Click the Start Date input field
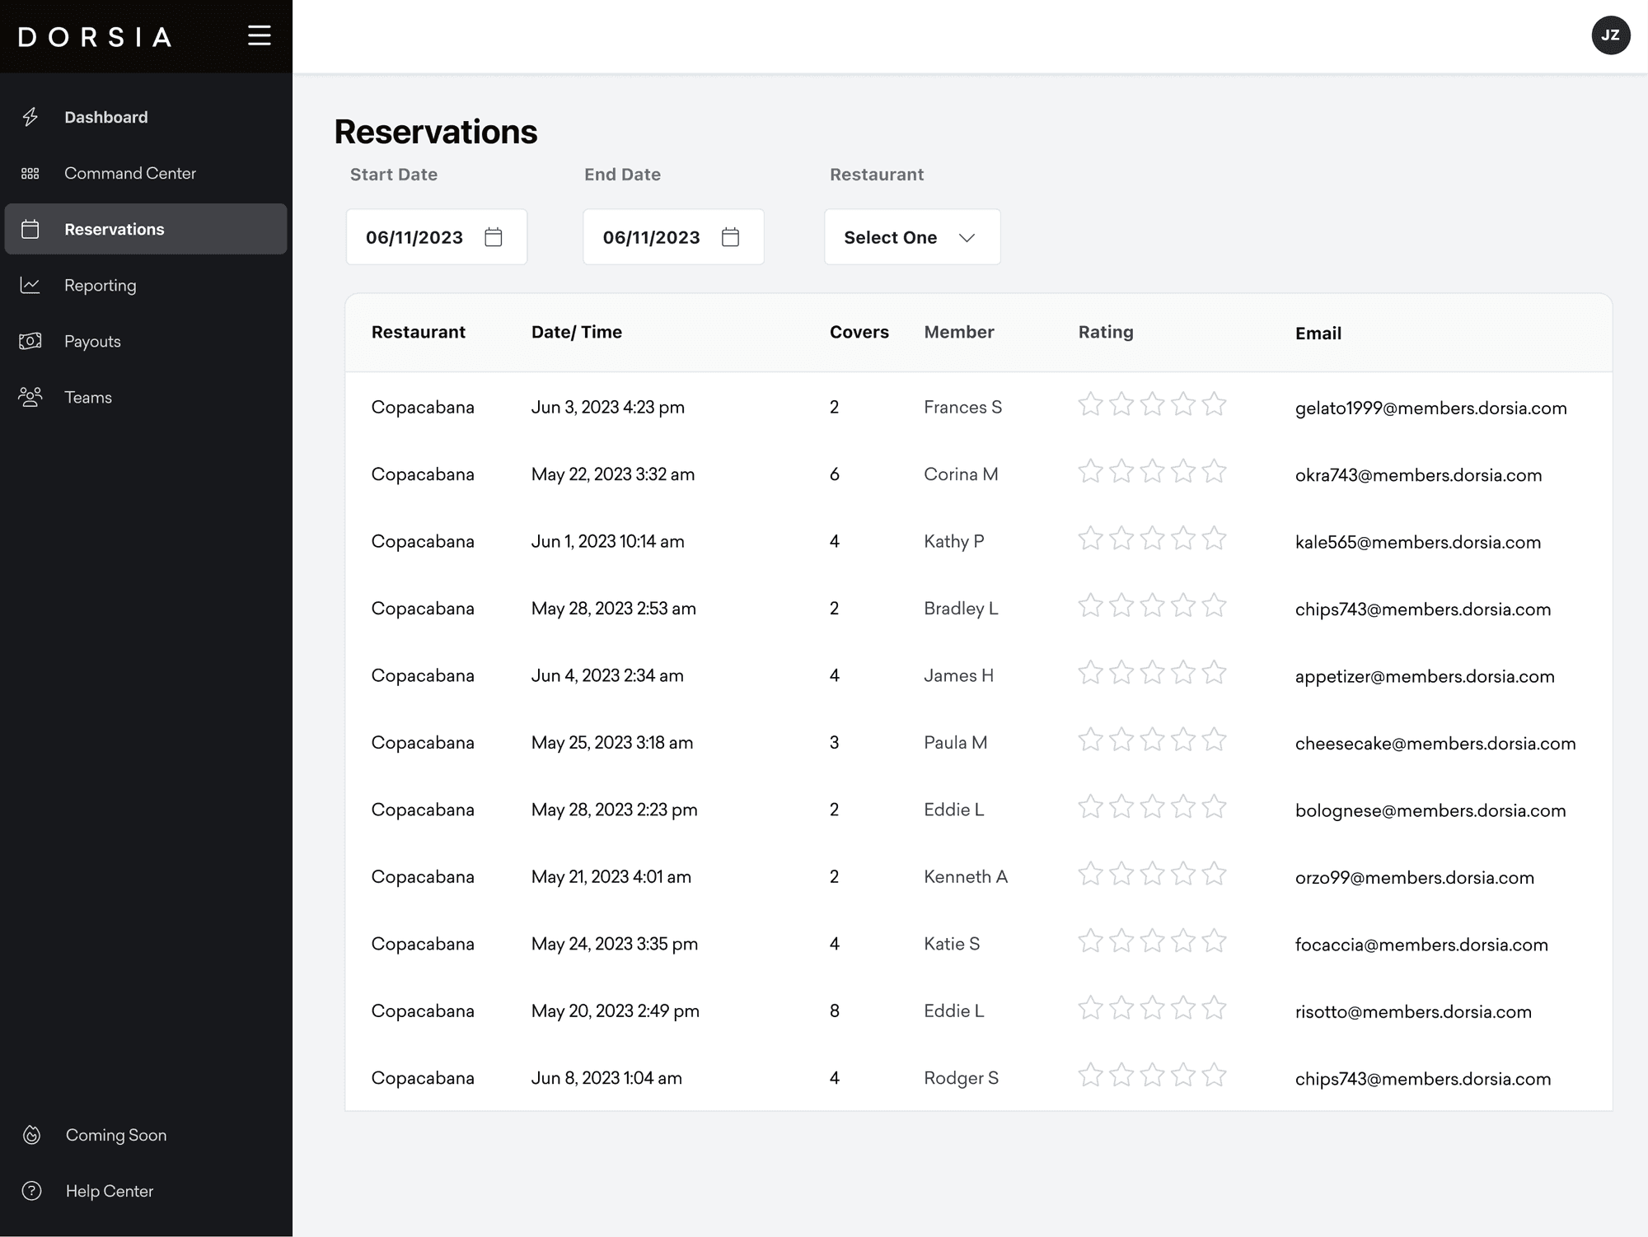 point(414,237)
